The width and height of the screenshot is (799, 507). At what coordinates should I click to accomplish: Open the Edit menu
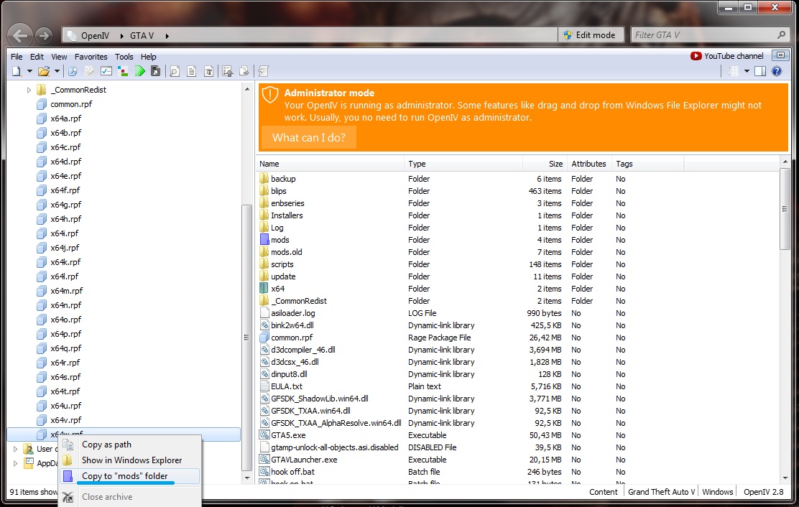point(37,57)
